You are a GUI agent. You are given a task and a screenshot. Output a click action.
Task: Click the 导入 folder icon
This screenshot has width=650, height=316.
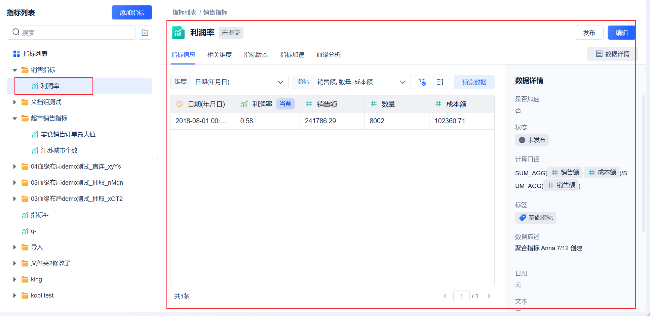[x=25, y=247]
